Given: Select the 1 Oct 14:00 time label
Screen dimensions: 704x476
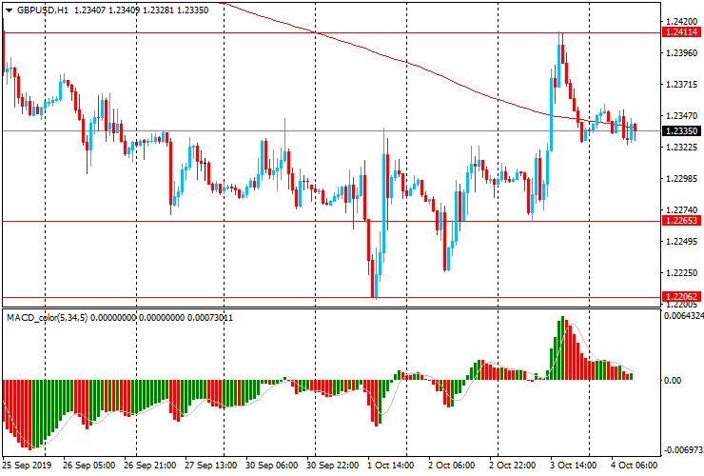Looking at the screenshot, I should [x=391, y=466].
